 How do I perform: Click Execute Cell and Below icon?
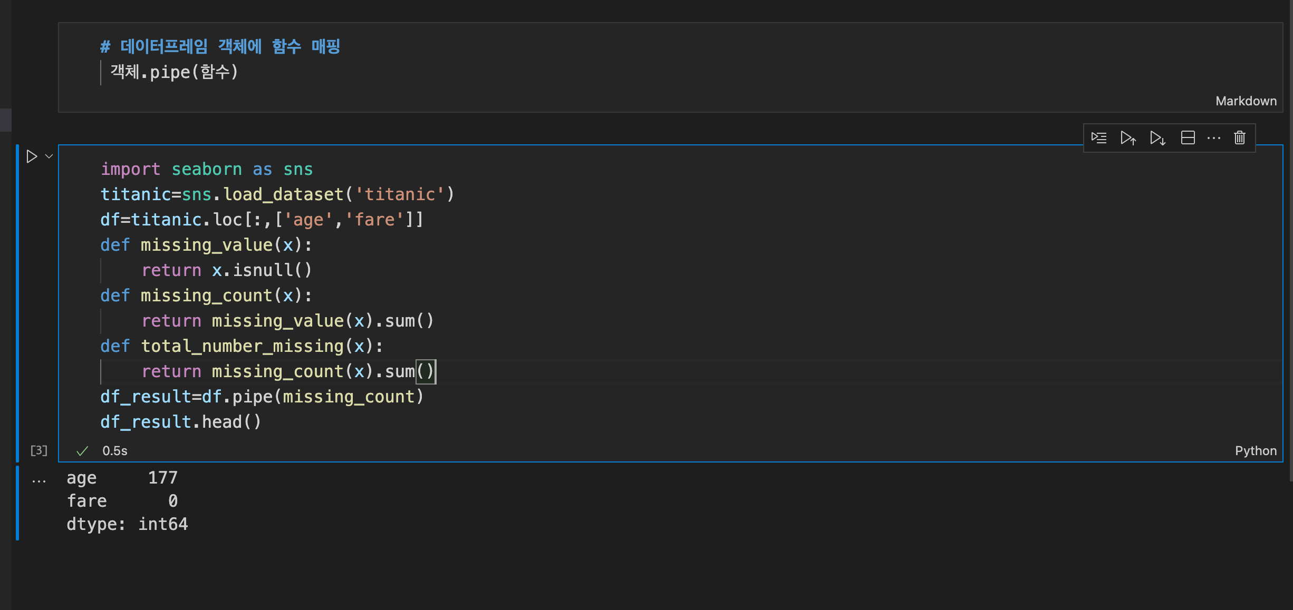coord(1157,138)
